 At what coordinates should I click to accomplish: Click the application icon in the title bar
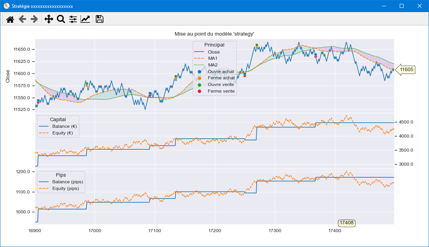click(6, 6)
